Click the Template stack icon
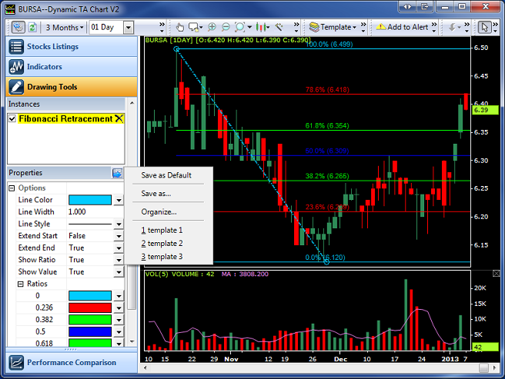 pyautogui.click(x=314, y=27)
